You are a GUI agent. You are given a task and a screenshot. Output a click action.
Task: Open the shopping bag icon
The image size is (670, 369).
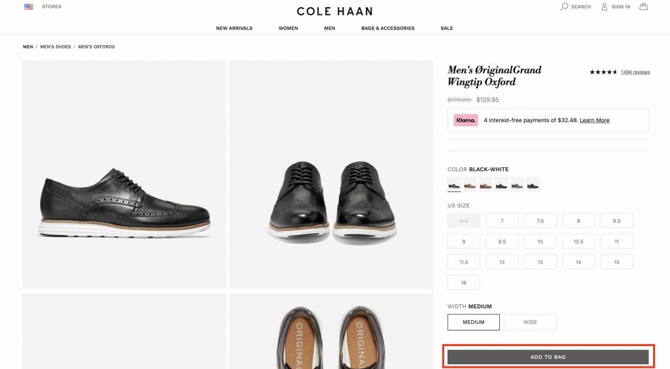coord(644,7)
